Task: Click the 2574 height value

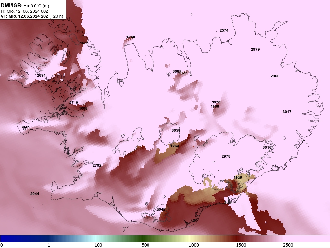Action: click(224, 30)
